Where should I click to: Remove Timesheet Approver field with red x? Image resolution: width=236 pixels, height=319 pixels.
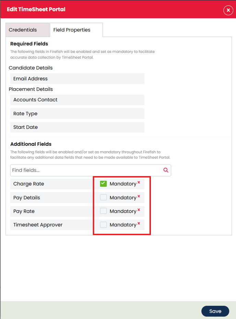coord(139,223)
